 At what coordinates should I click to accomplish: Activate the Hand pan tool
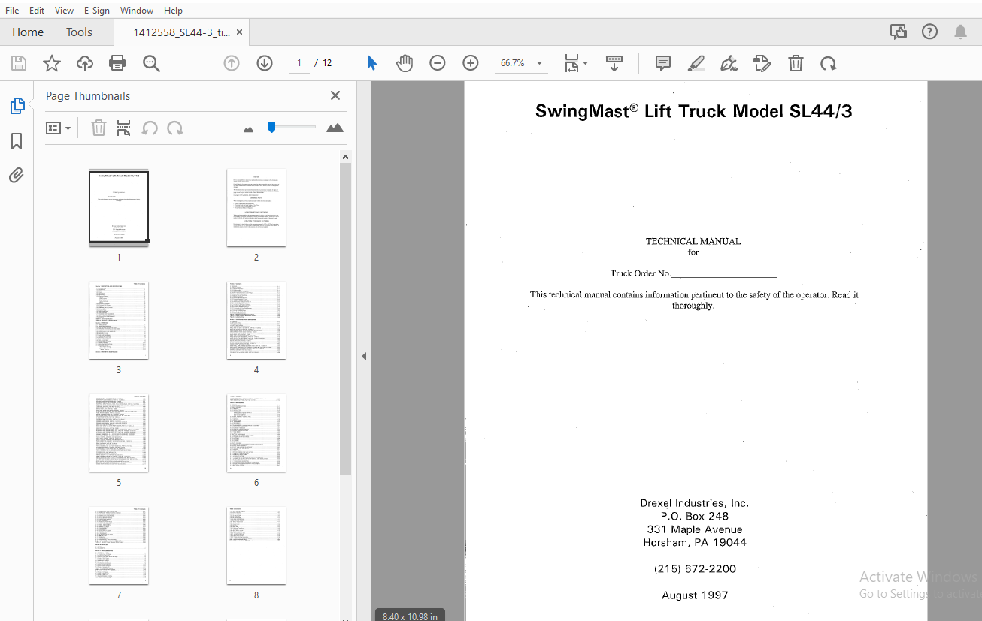click(405, 63)
